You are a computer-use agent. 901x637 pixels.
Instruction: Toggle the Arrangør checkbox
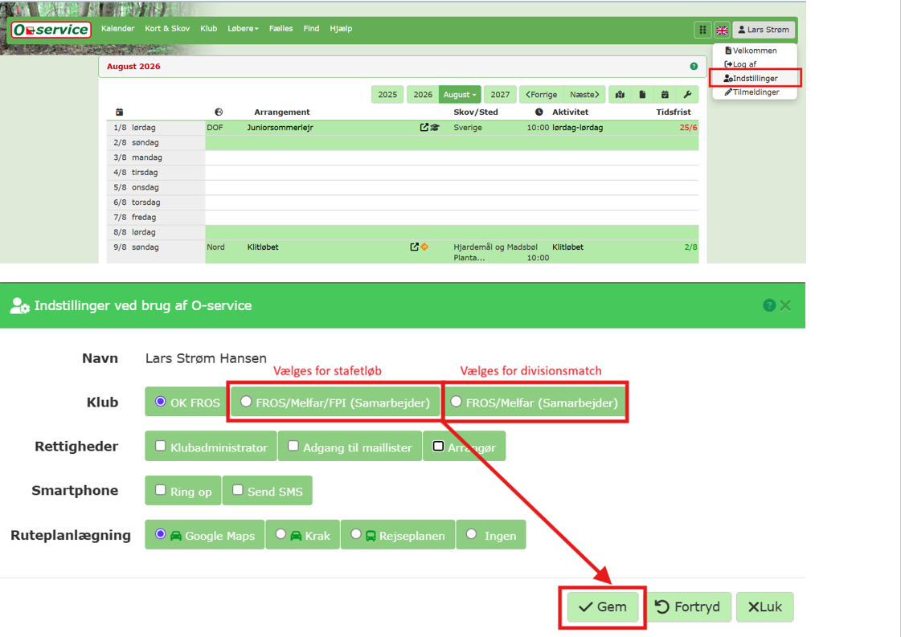[x=438, y=446]
